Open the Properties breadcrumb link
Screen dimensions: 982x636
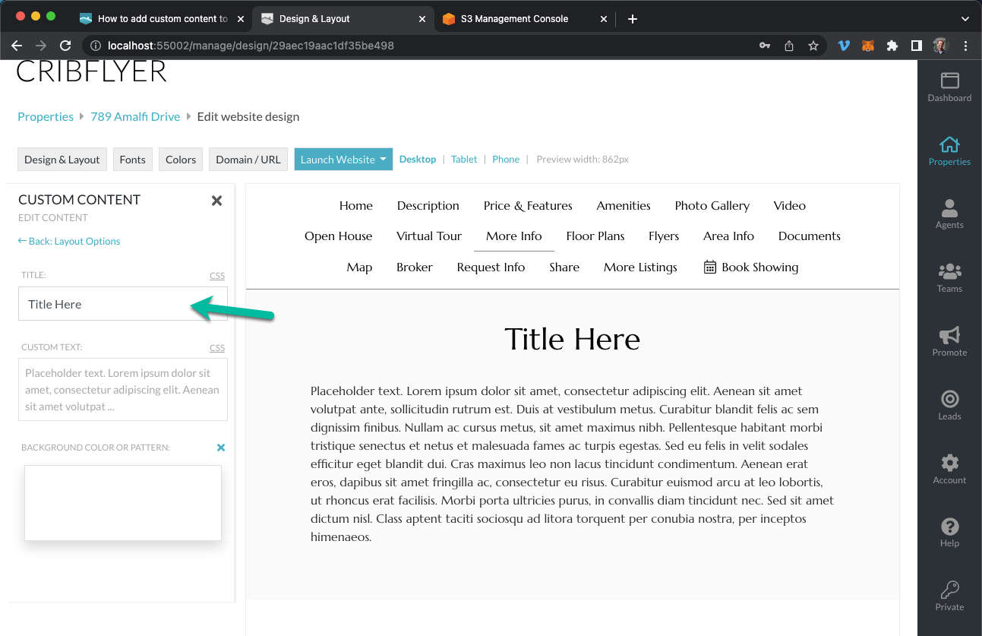click(46, 116)
